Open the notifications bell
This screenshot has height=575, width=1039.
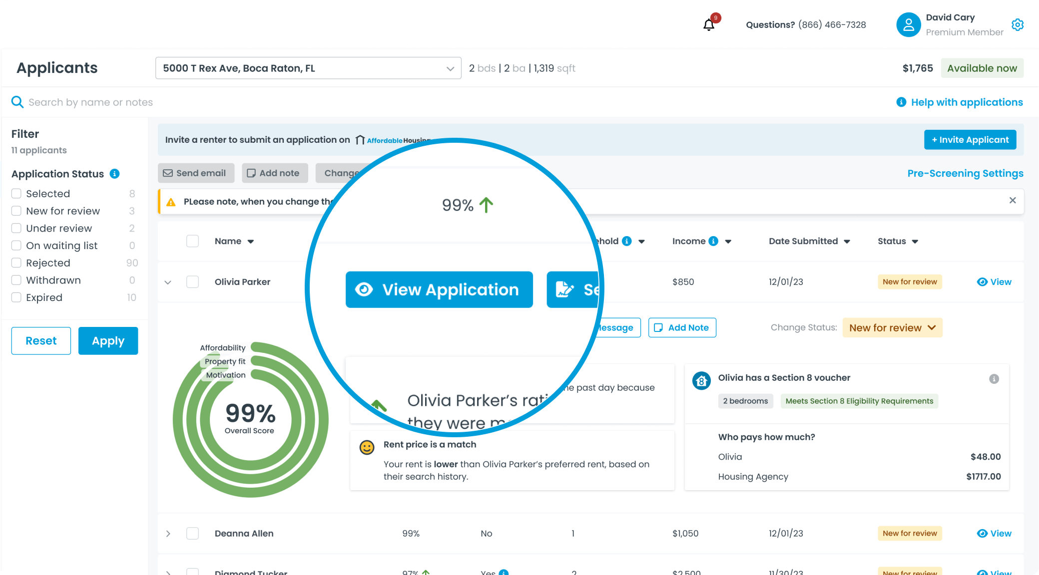708,25
